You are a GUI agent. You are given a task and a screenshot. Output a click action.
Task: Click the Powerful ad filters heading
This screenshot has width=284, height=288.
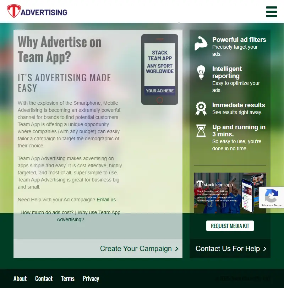point(239,40)
